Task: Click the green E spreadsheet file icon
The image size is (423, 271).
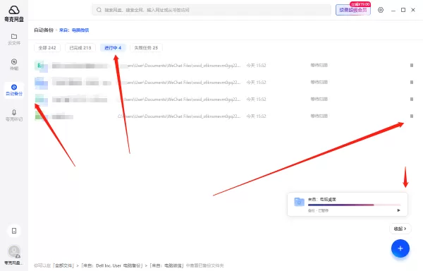Action: (41, 66)
